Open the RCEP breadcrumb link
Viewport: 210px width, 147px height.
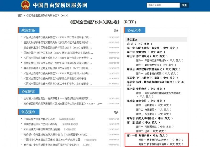pyautogui.click(x=47, y=16)
